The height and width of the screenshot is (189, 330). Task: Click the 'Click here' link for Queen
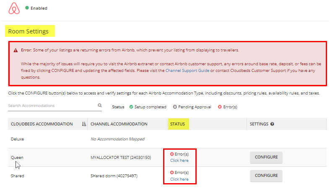(179, 161)
